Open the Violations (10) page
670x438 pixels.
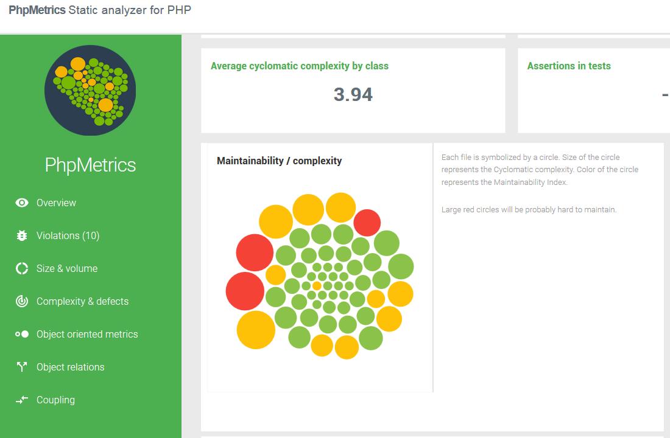point(68,235)
